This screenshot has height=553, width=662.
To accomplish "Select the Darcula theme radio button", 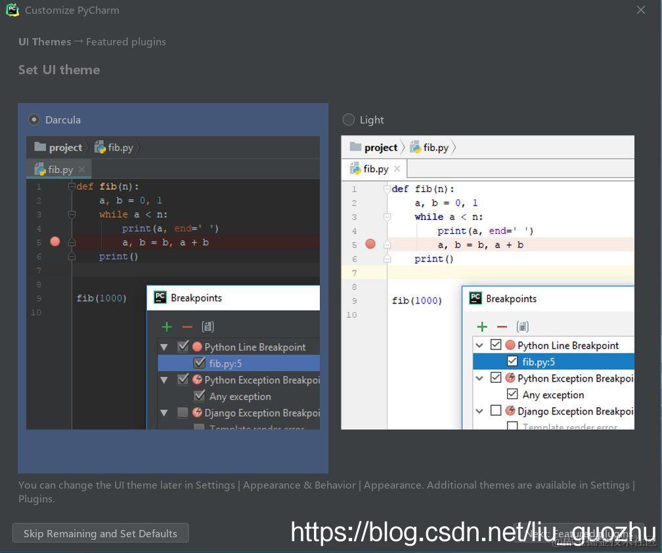I will coord(34,120).
